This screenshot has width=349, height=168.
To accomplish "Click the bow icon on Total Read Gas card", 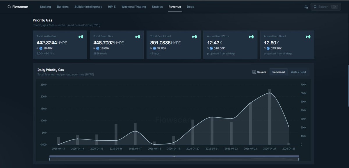I will (x=138, y=37).
